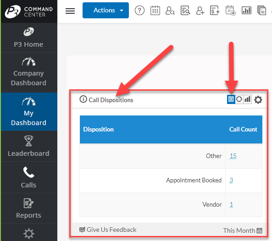
Task: Go to P3 Home in sidebar
Action: 28,38
